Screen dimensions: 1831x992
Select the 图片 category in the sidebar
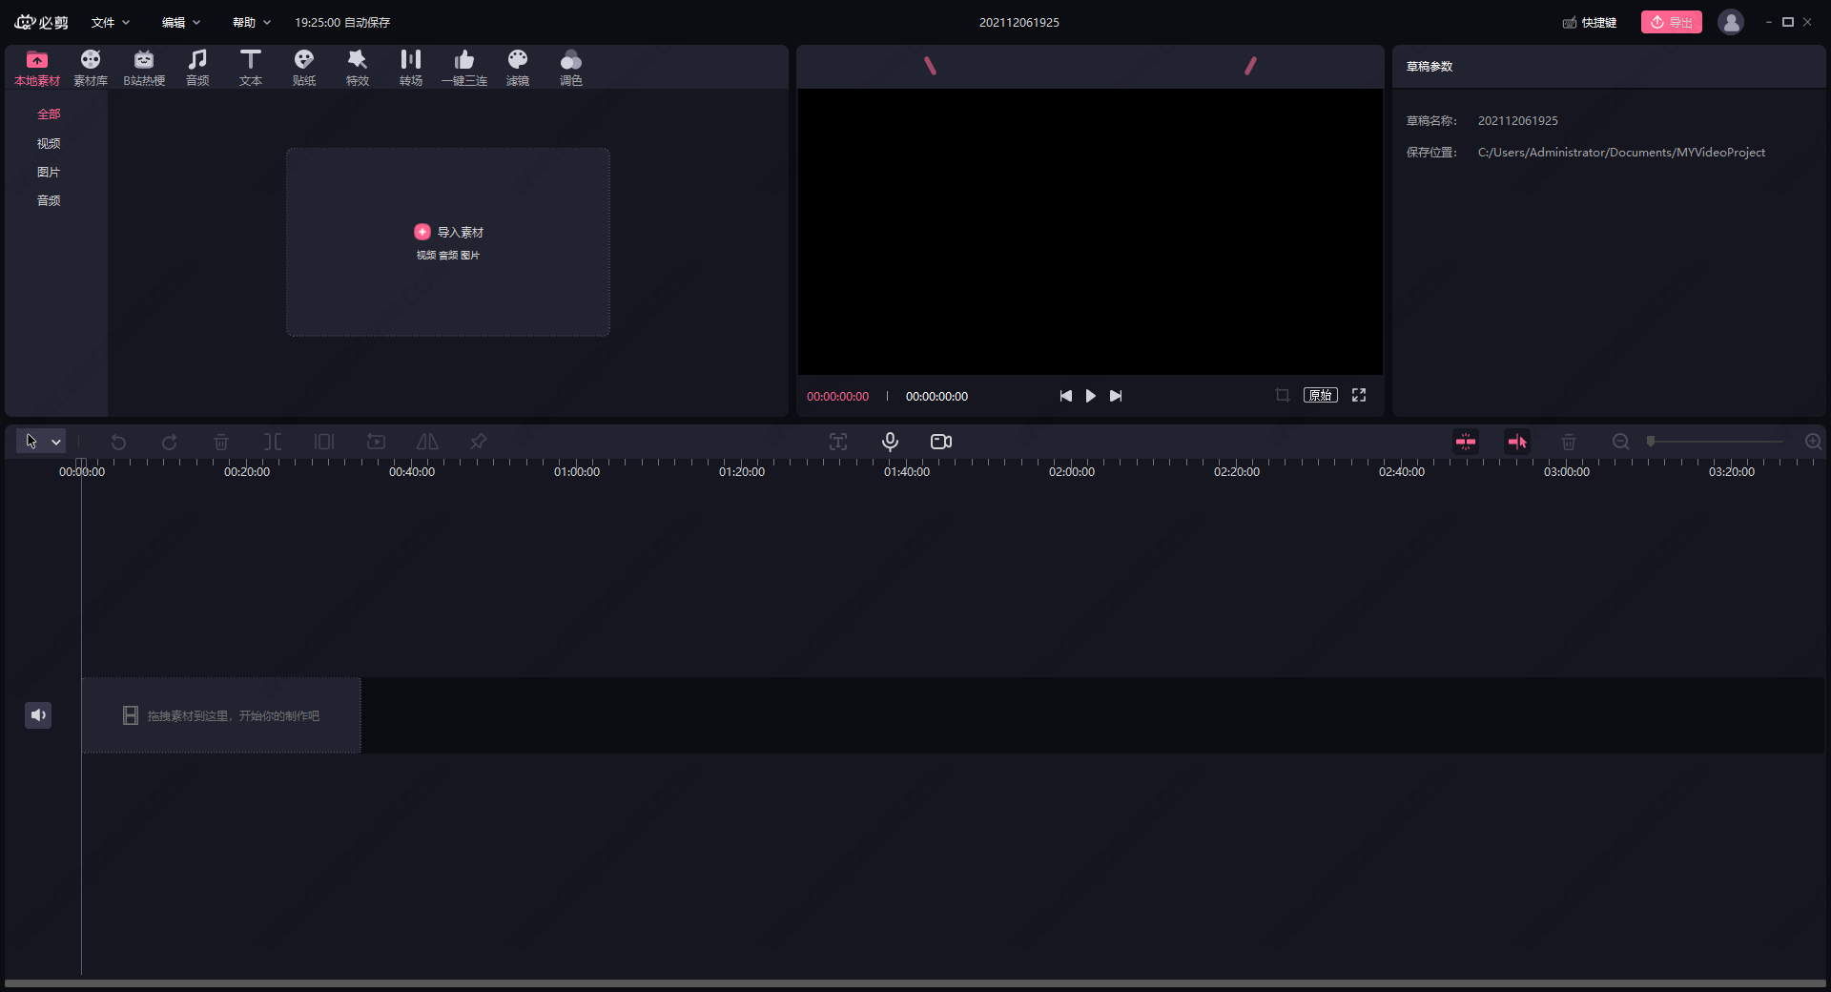tap(49, 172)
